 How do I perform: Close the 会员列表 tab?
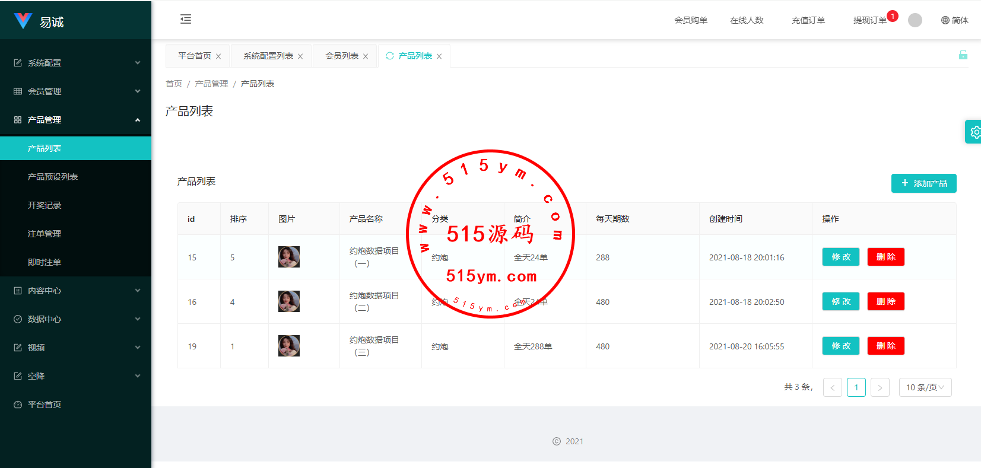pyautogui.click(x=366, y=56)
